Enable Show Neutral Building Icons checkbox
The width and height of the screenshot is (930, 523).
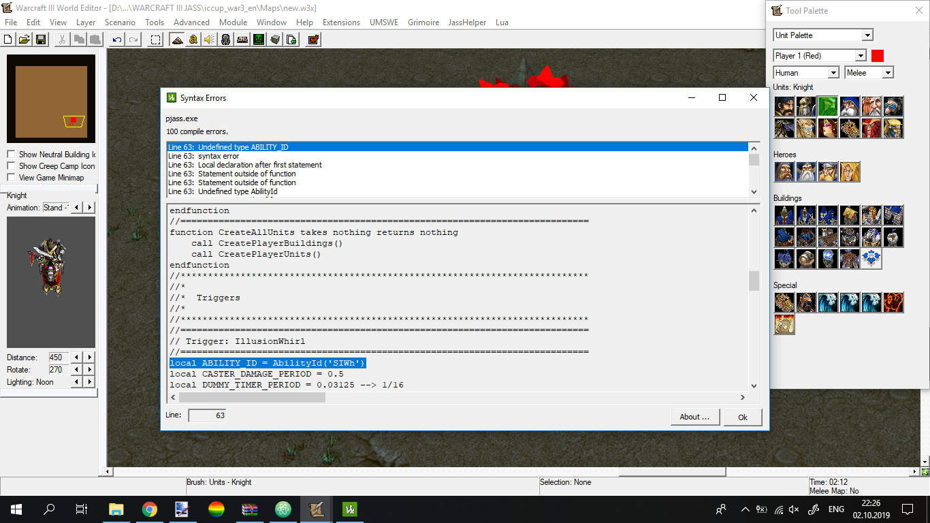point(11,155)
